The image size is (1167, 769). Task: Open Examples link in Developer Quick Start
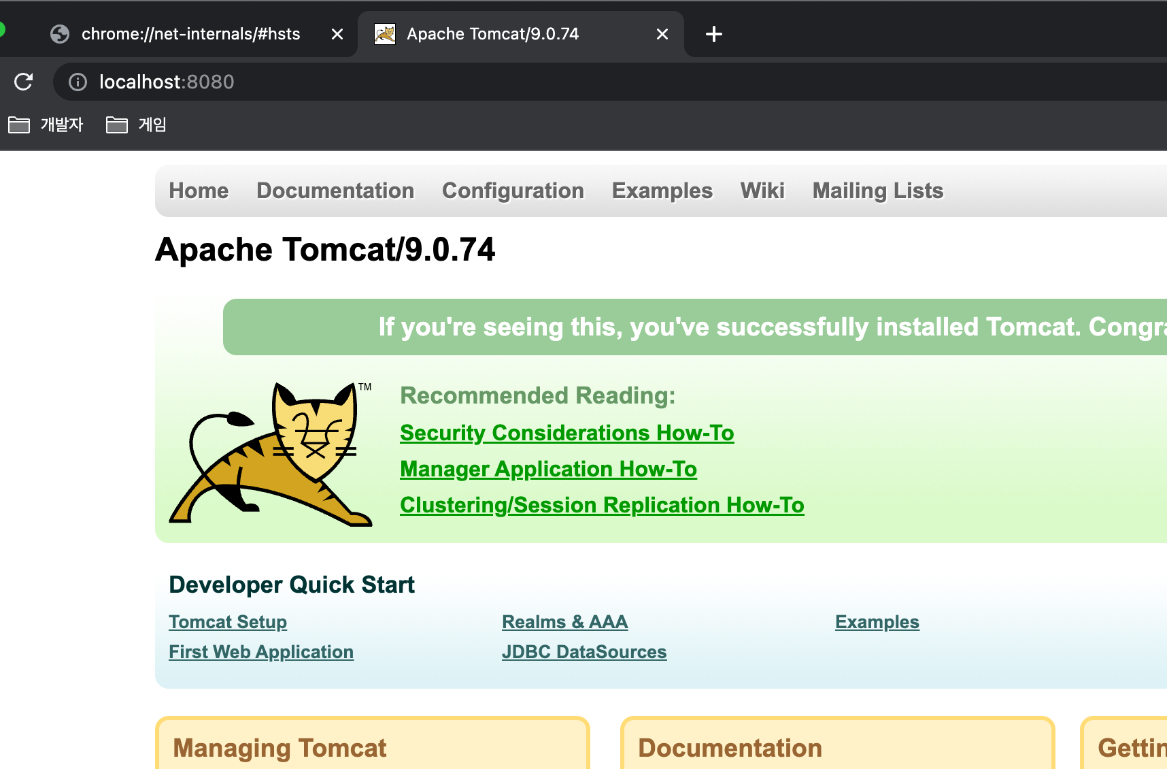877,622
